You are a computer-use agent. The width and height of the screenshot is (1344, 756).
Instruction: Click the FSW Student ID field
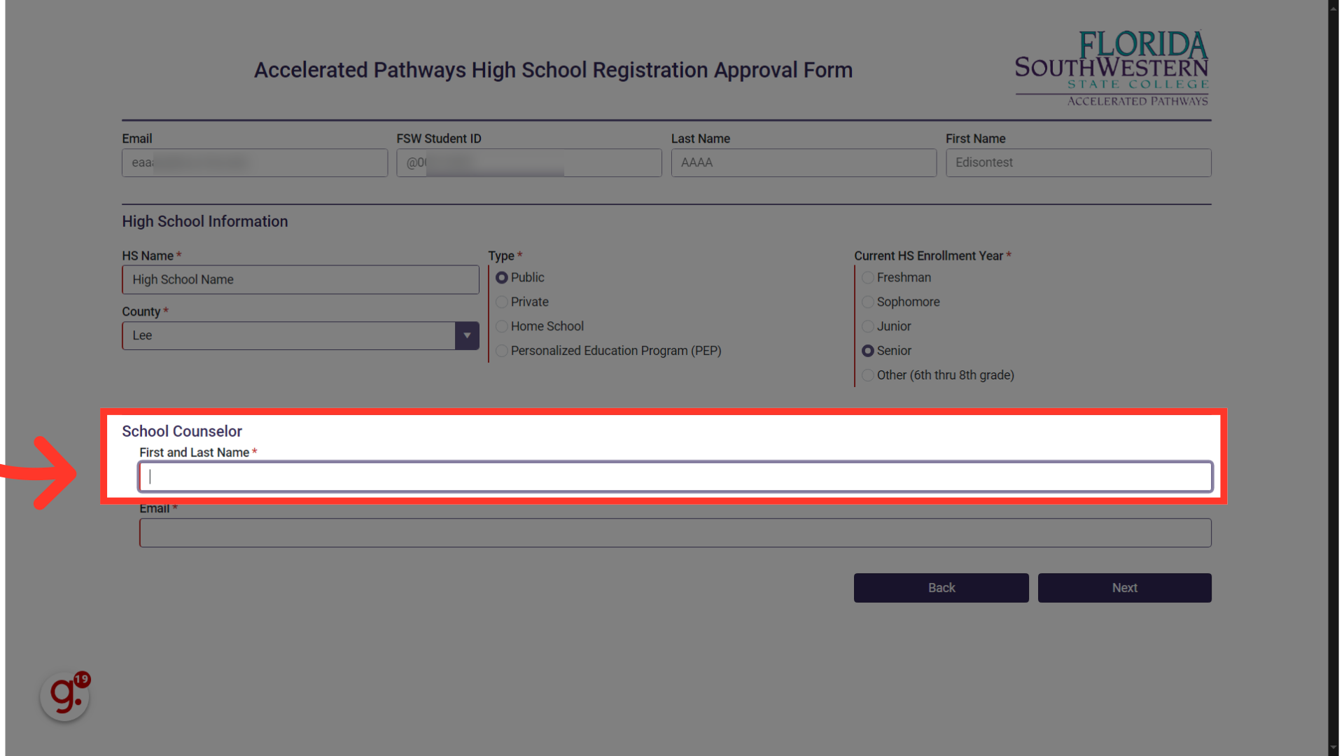529,162
